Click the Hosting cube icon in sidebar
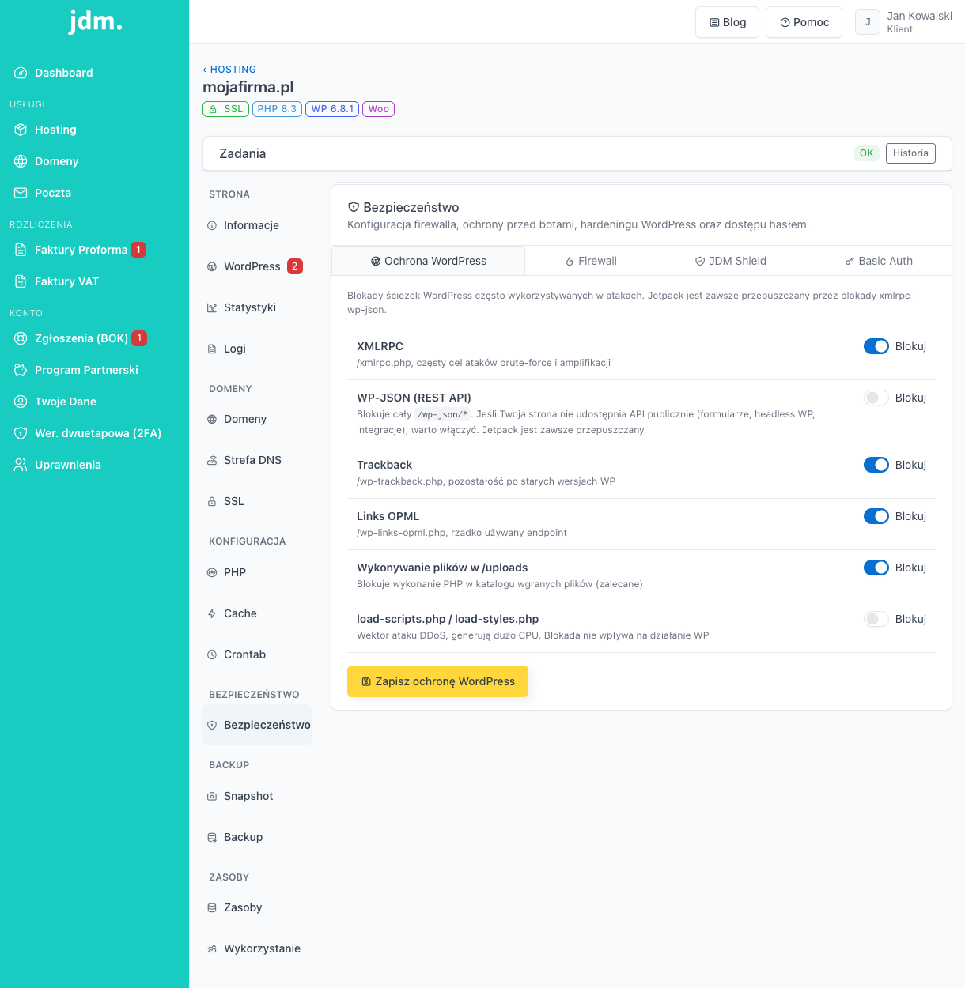Viewport: 965px width, 988px height. click(21, 130)
